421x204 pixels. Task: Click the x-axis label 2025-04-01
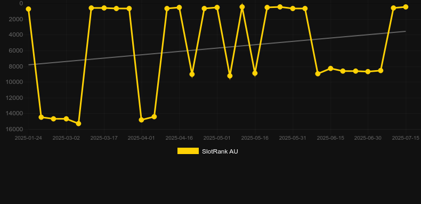pos(141,138)
